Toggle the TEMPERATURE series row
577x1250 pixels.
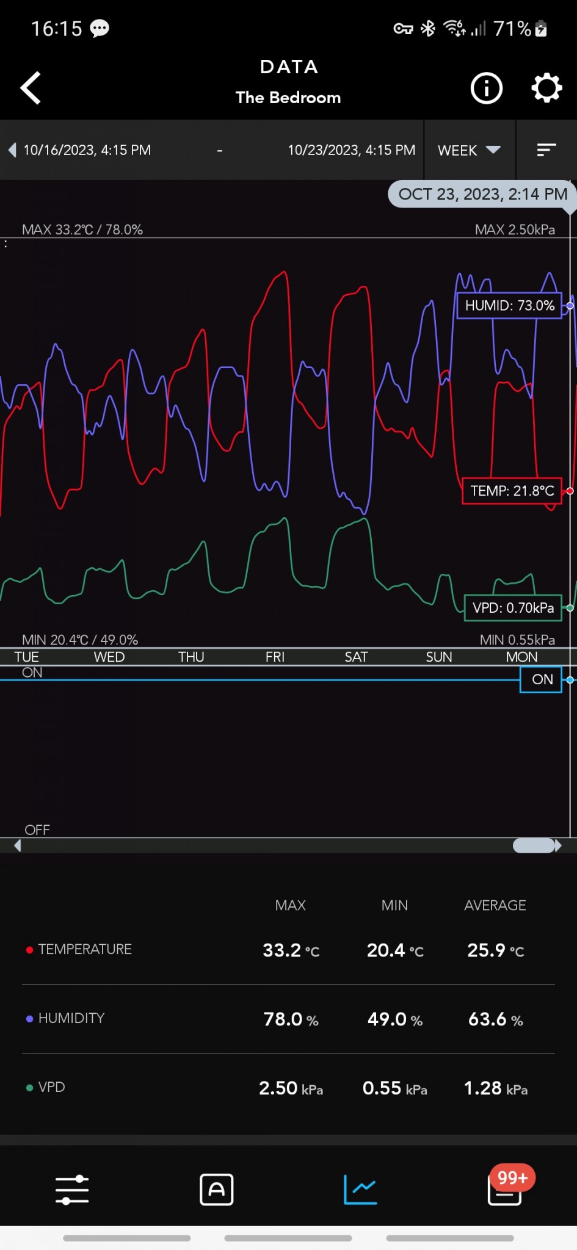85,949
